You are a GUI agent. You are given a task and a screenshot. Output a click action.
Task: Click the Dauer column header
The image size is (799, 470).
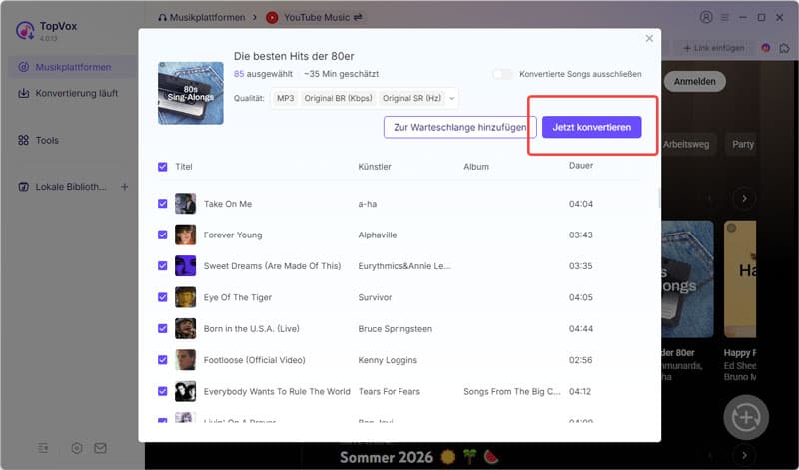pos(581,165)
